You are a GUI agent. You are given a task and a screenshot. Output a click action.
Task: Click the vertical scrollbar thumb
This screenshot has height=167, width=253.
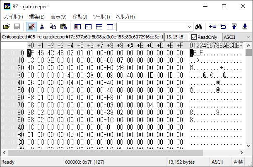pyautogui.click(x=248, y=52)
